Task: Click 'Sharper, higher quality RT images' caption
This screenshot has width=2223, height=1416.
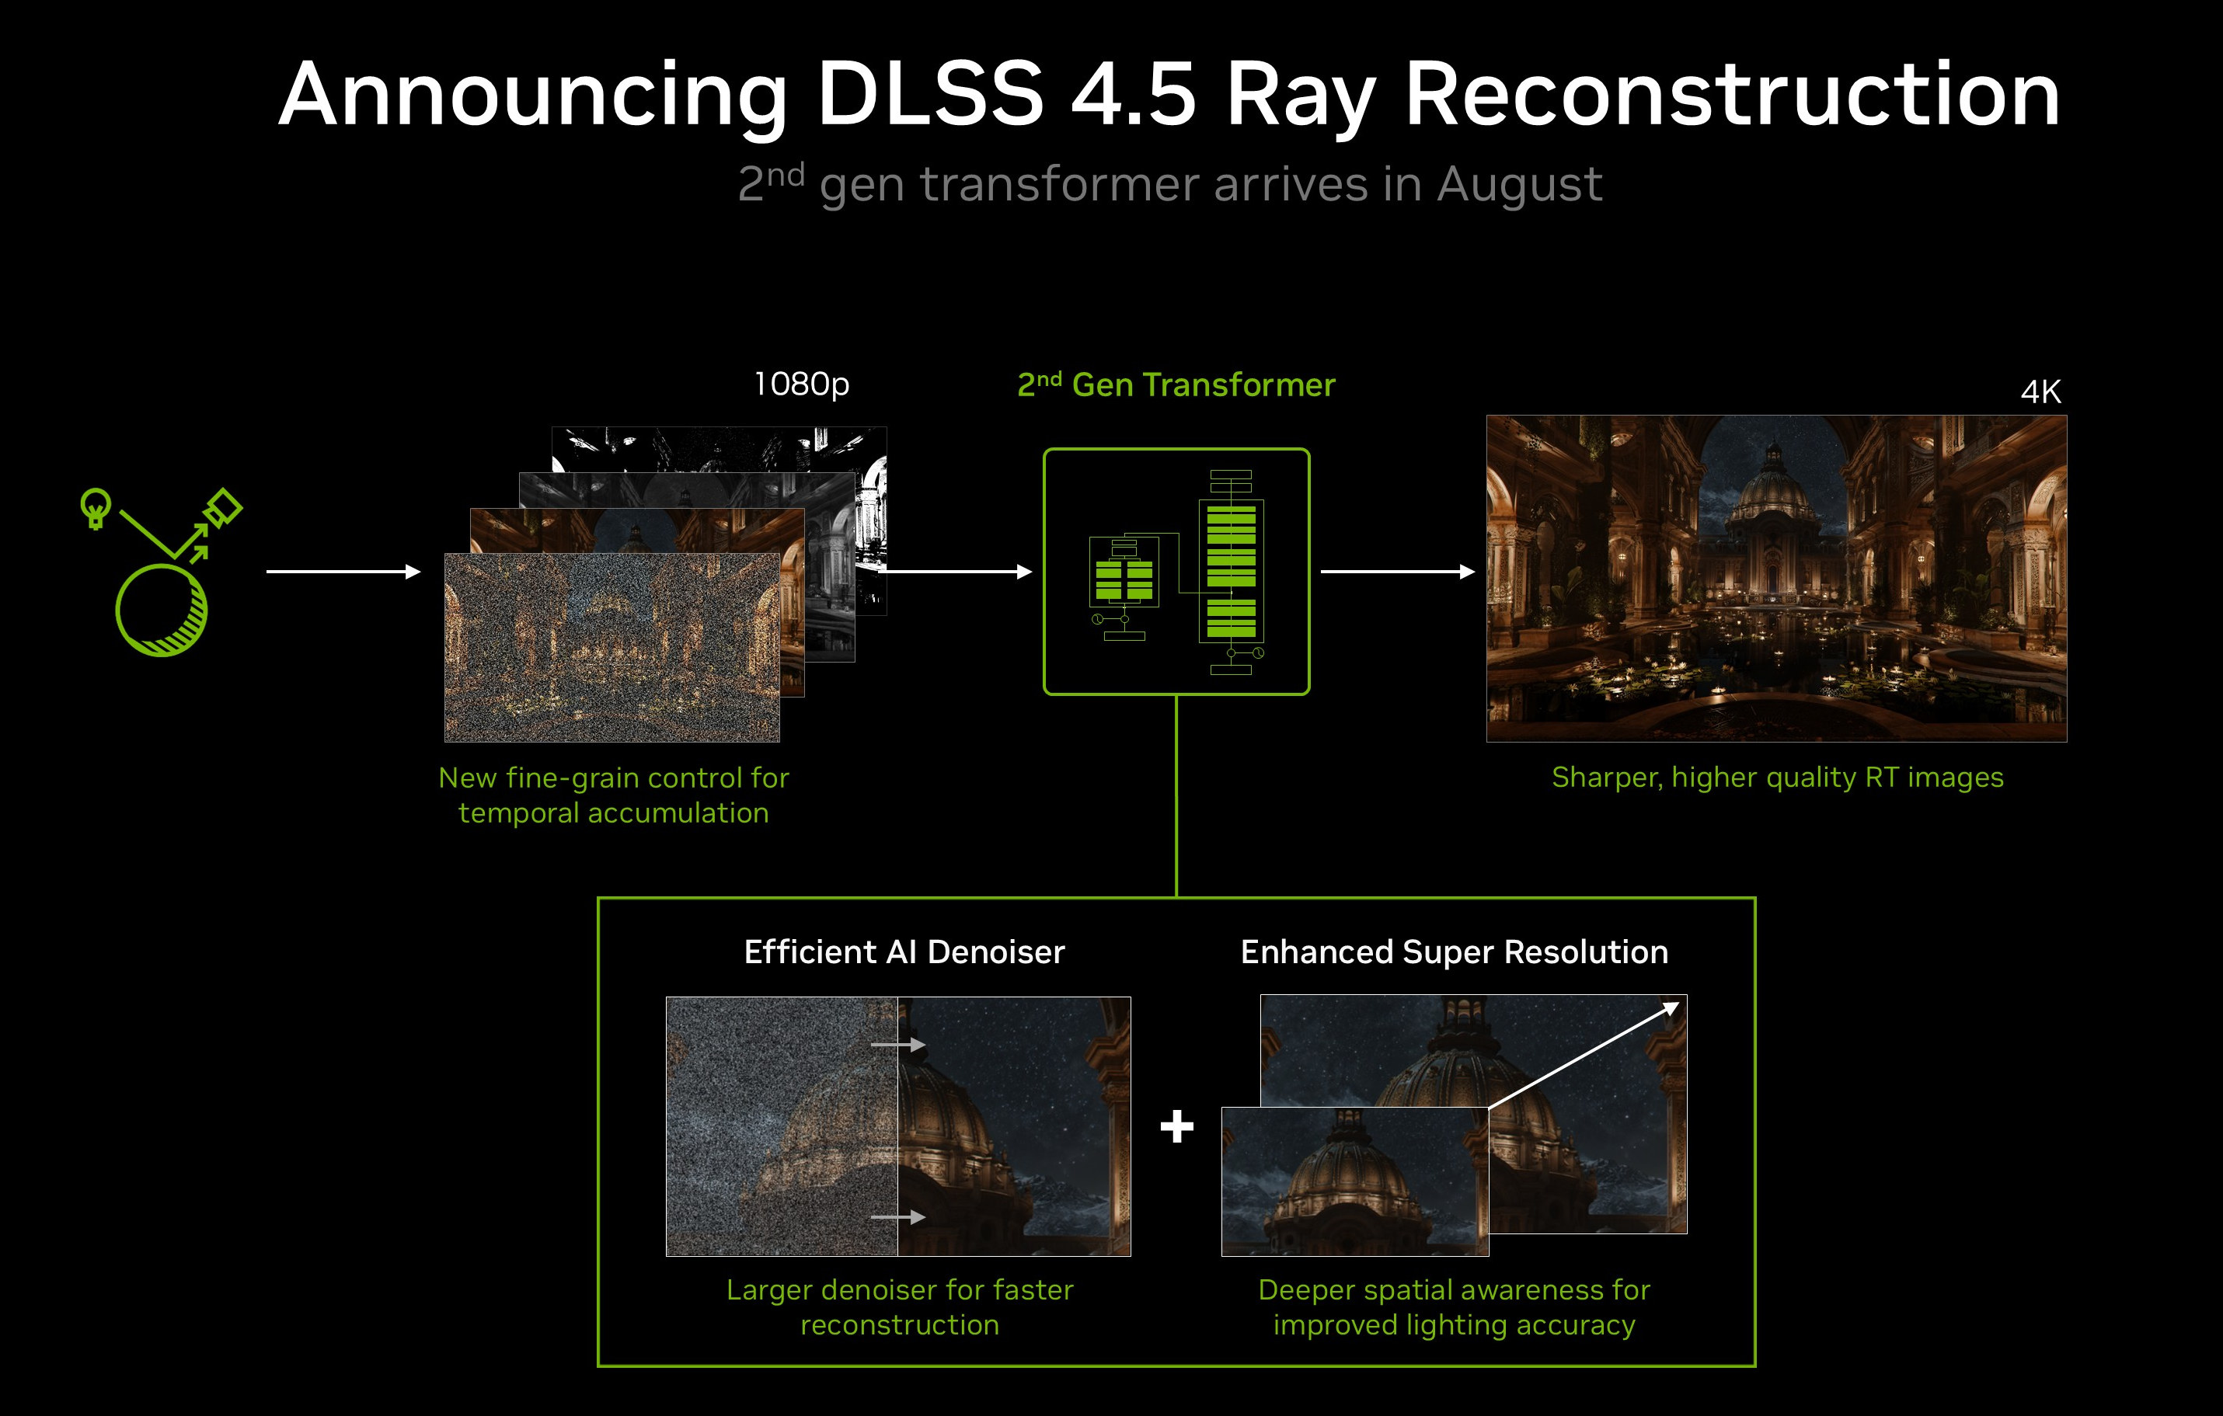Action: point(1777,778)
